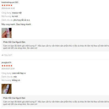Click the first Phản Hồi Của Người Bán heading
Screen dimensions: 109x109
point(14,42)
